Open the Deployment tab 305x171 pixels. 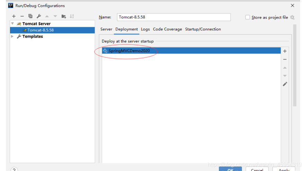coord(126,29)
